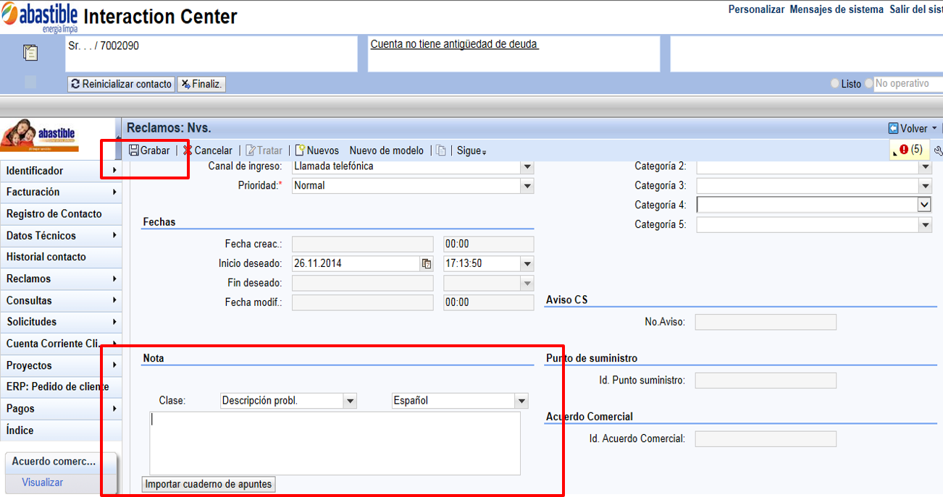The image size is (943, 497).
Task: Select the No operativo radio button
Action: [x=868, y=84]
